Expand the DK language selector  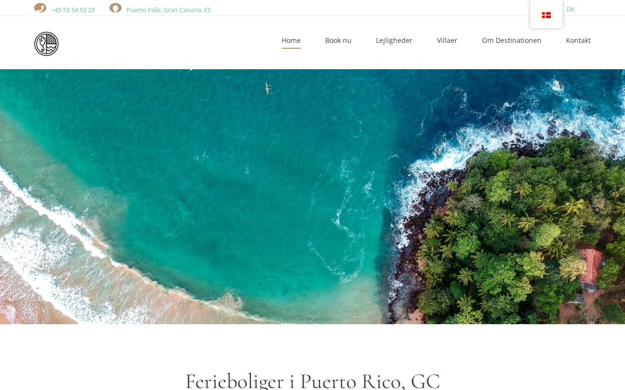pos(570,9)
